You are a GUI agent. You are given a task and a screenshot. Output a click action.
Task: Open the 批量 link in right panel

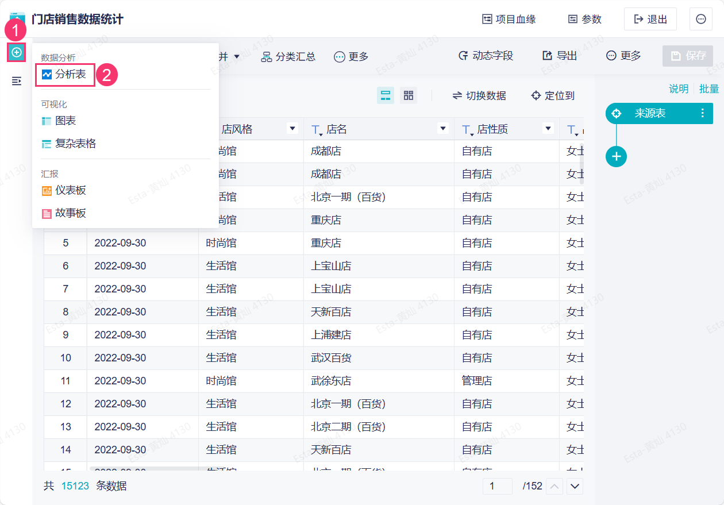(709, 88)
